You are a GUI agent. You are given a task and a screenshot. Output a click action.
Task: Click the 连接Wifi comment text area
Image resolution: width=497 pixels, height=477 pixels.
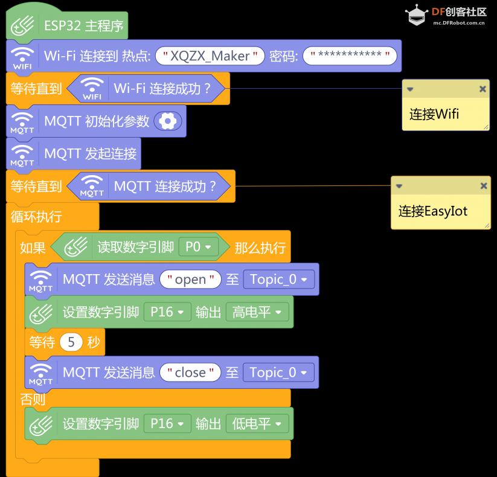click(x=446, y=114)
